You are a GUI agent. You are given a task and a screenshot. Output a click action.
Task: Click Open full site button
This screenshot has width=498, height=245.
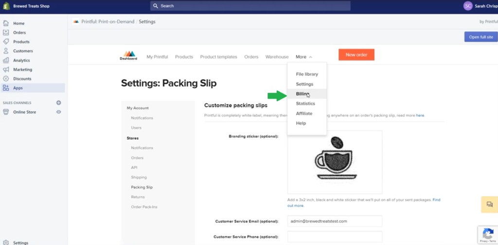[481, 37]
